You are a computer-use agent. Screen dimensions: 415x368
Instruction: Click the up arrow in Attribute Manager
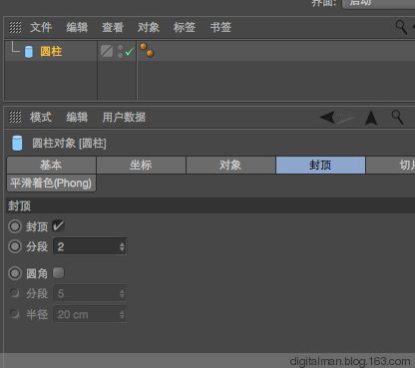pos(371,118)
